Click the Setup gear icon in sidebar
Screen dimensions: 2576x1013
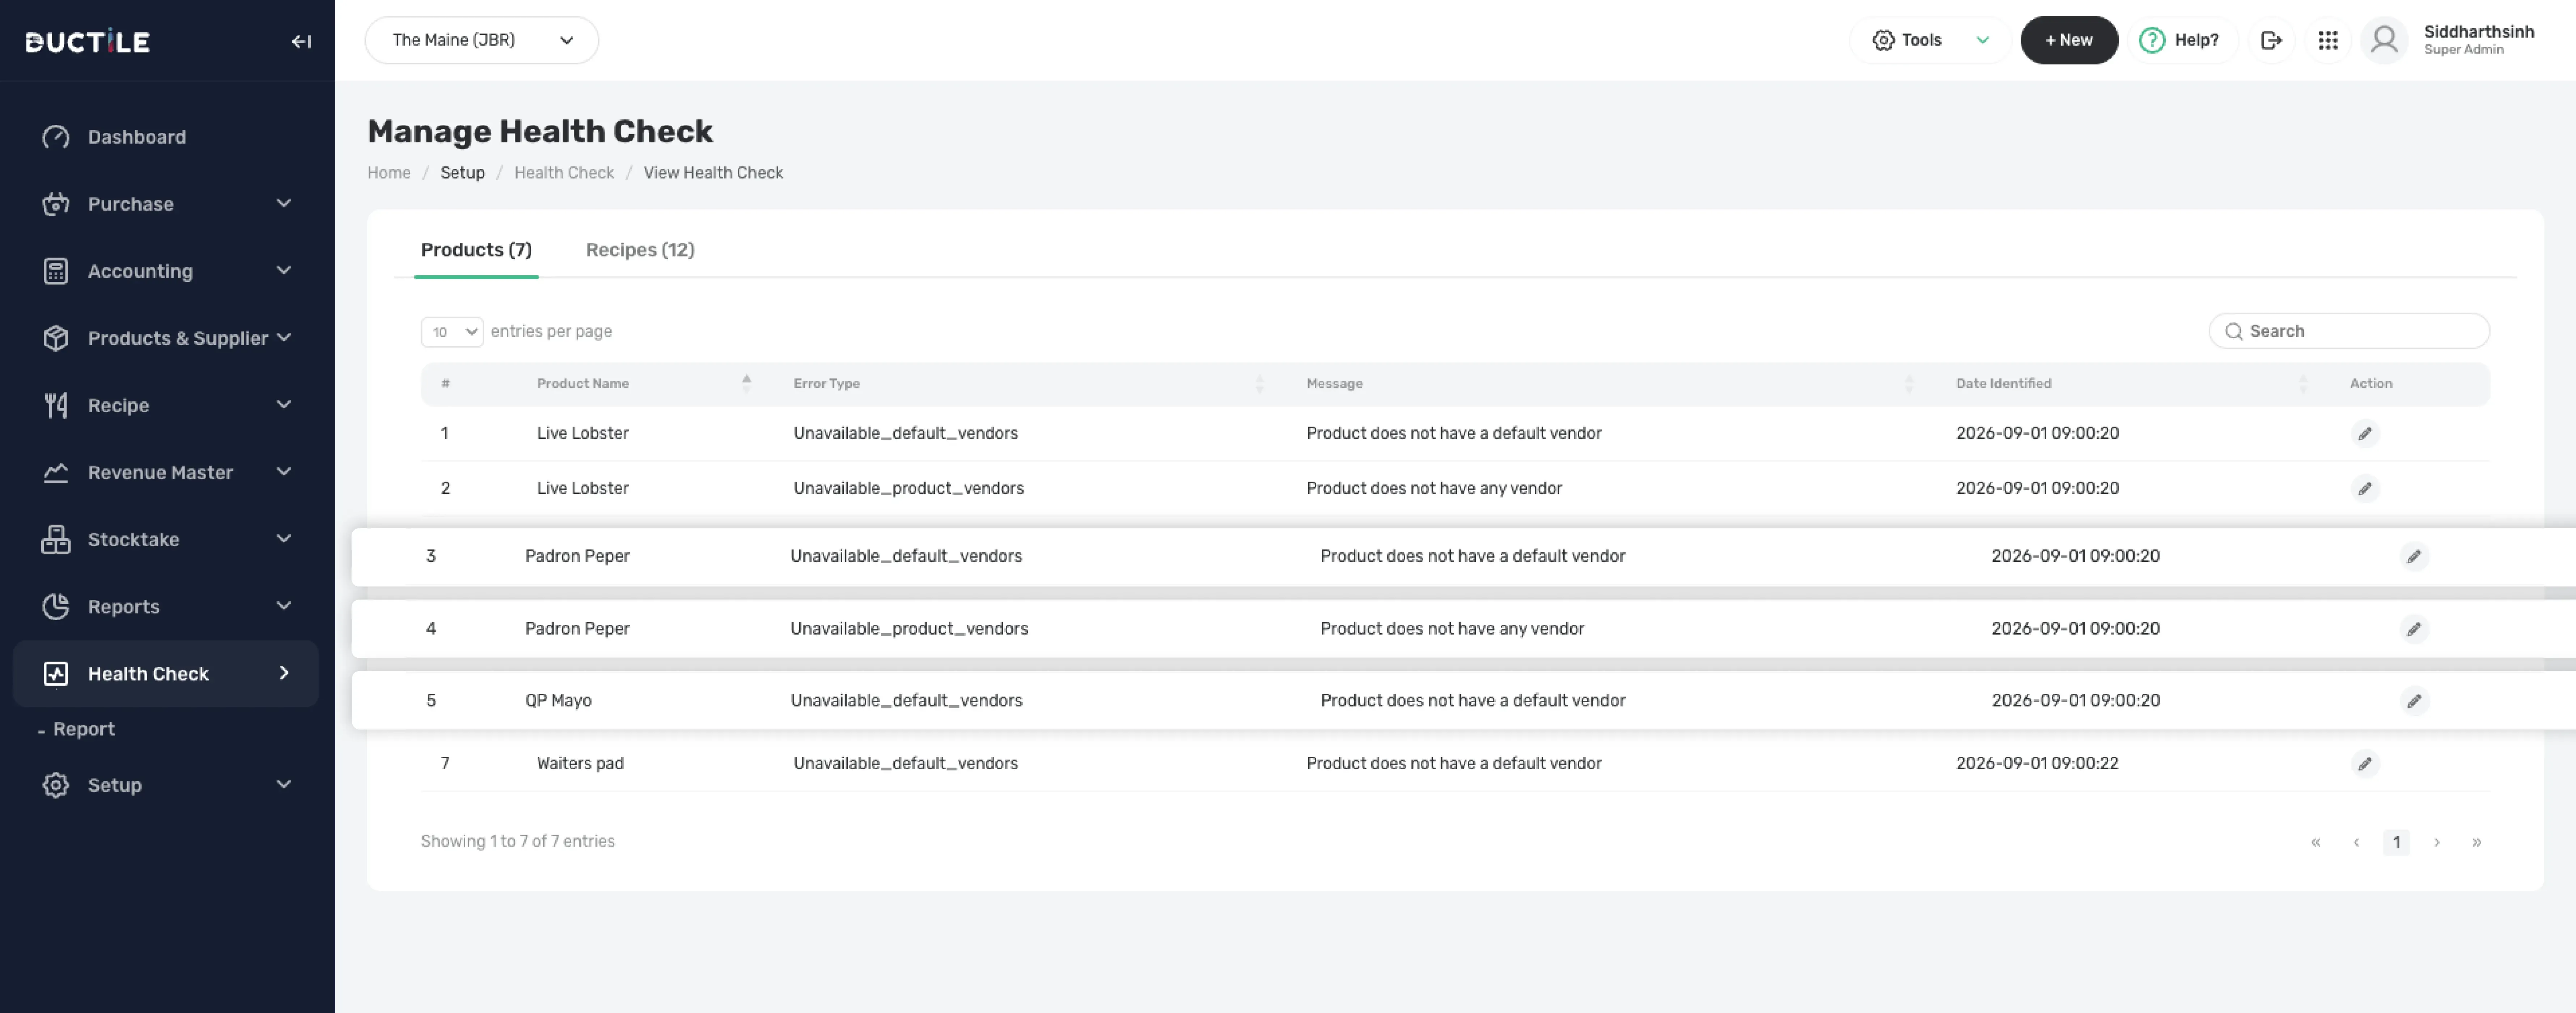(x=56, y=785)
